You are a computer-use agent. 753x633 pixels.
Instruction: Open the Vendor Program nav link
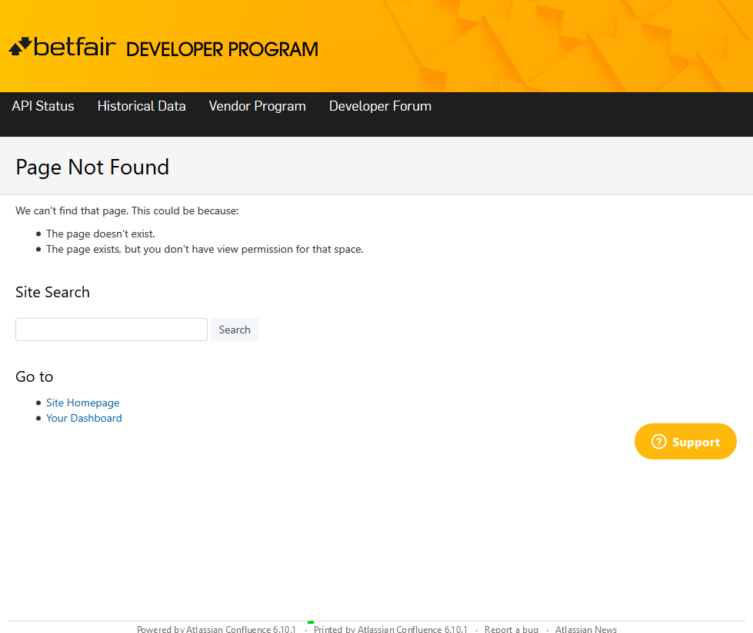[x=258, y=106]
